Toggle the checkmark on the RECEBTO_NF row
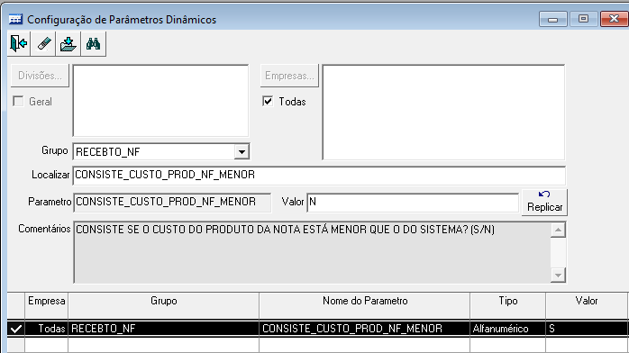The image size is (629, 353). coord(16,329)
